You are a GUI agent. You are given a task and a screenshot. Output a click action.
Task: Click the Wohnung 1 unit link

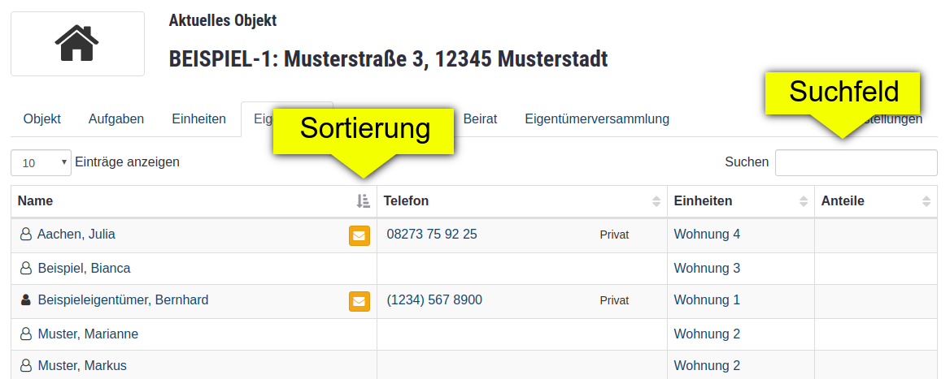point(707,300)
